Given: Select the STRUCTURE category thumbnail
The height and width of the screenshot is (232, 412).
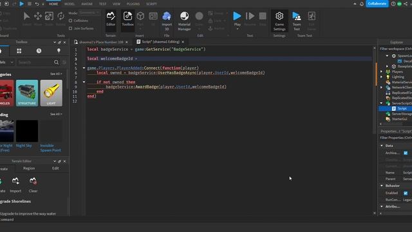Looking at the screenshot, I should pos(27,93).
